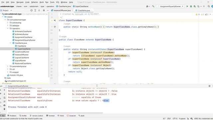Viewport: 213px width, 120px height.
Task: Expand the parameterbyvalue package
Action: (8, 66)
